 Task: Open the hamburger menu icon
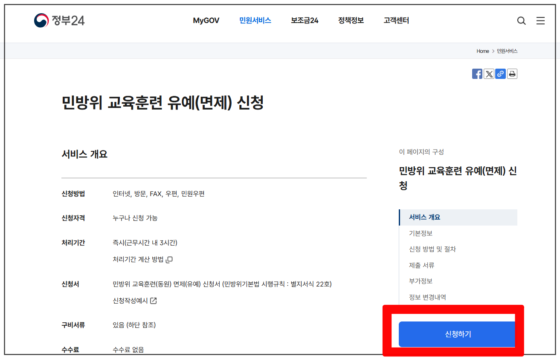[540, 20]
